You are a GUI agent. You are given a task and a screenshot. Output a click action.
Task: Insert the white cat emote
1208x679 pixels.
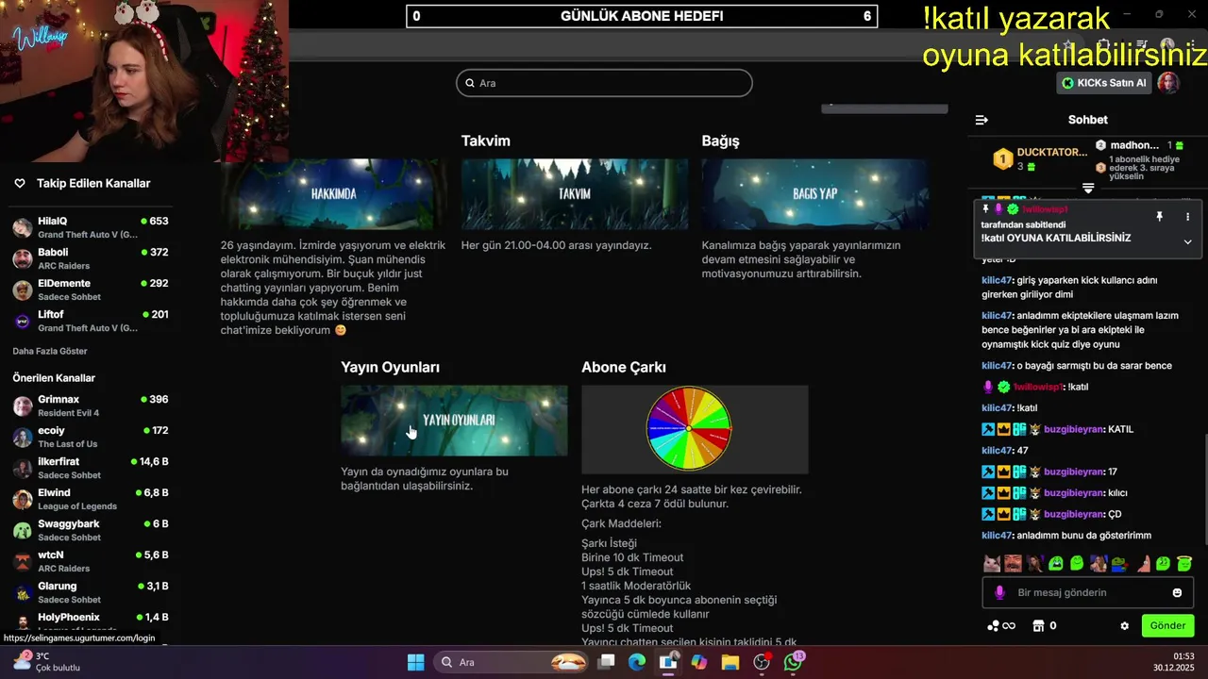[x=992, y=563]
